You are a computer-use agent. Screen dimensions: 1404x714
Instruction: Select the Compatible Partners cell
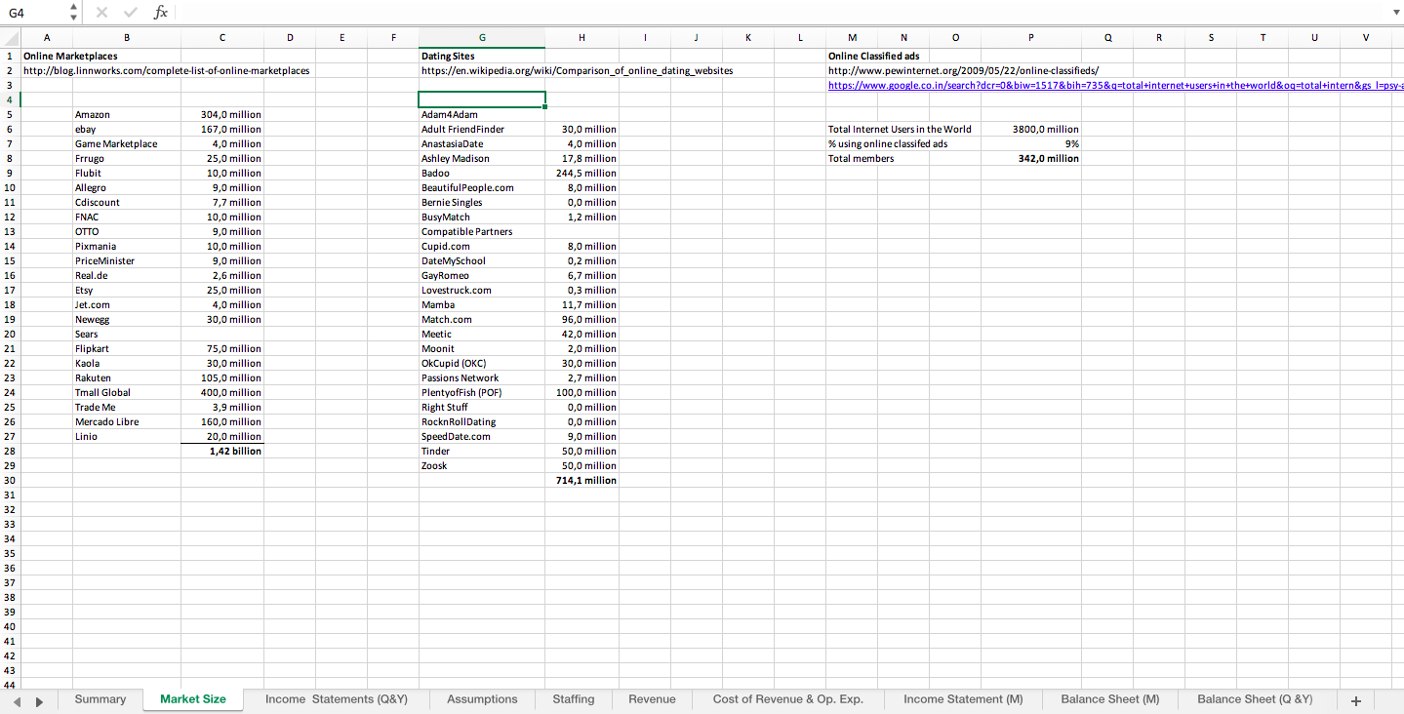pyautogui.click(x=482, y=231)
